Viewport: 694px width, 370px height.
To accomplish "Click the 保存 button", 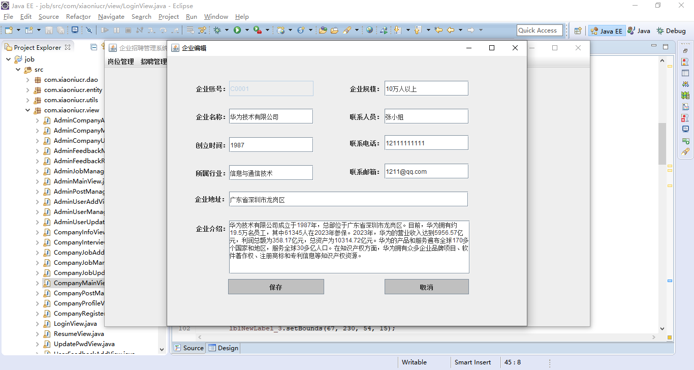I will 276,287.
